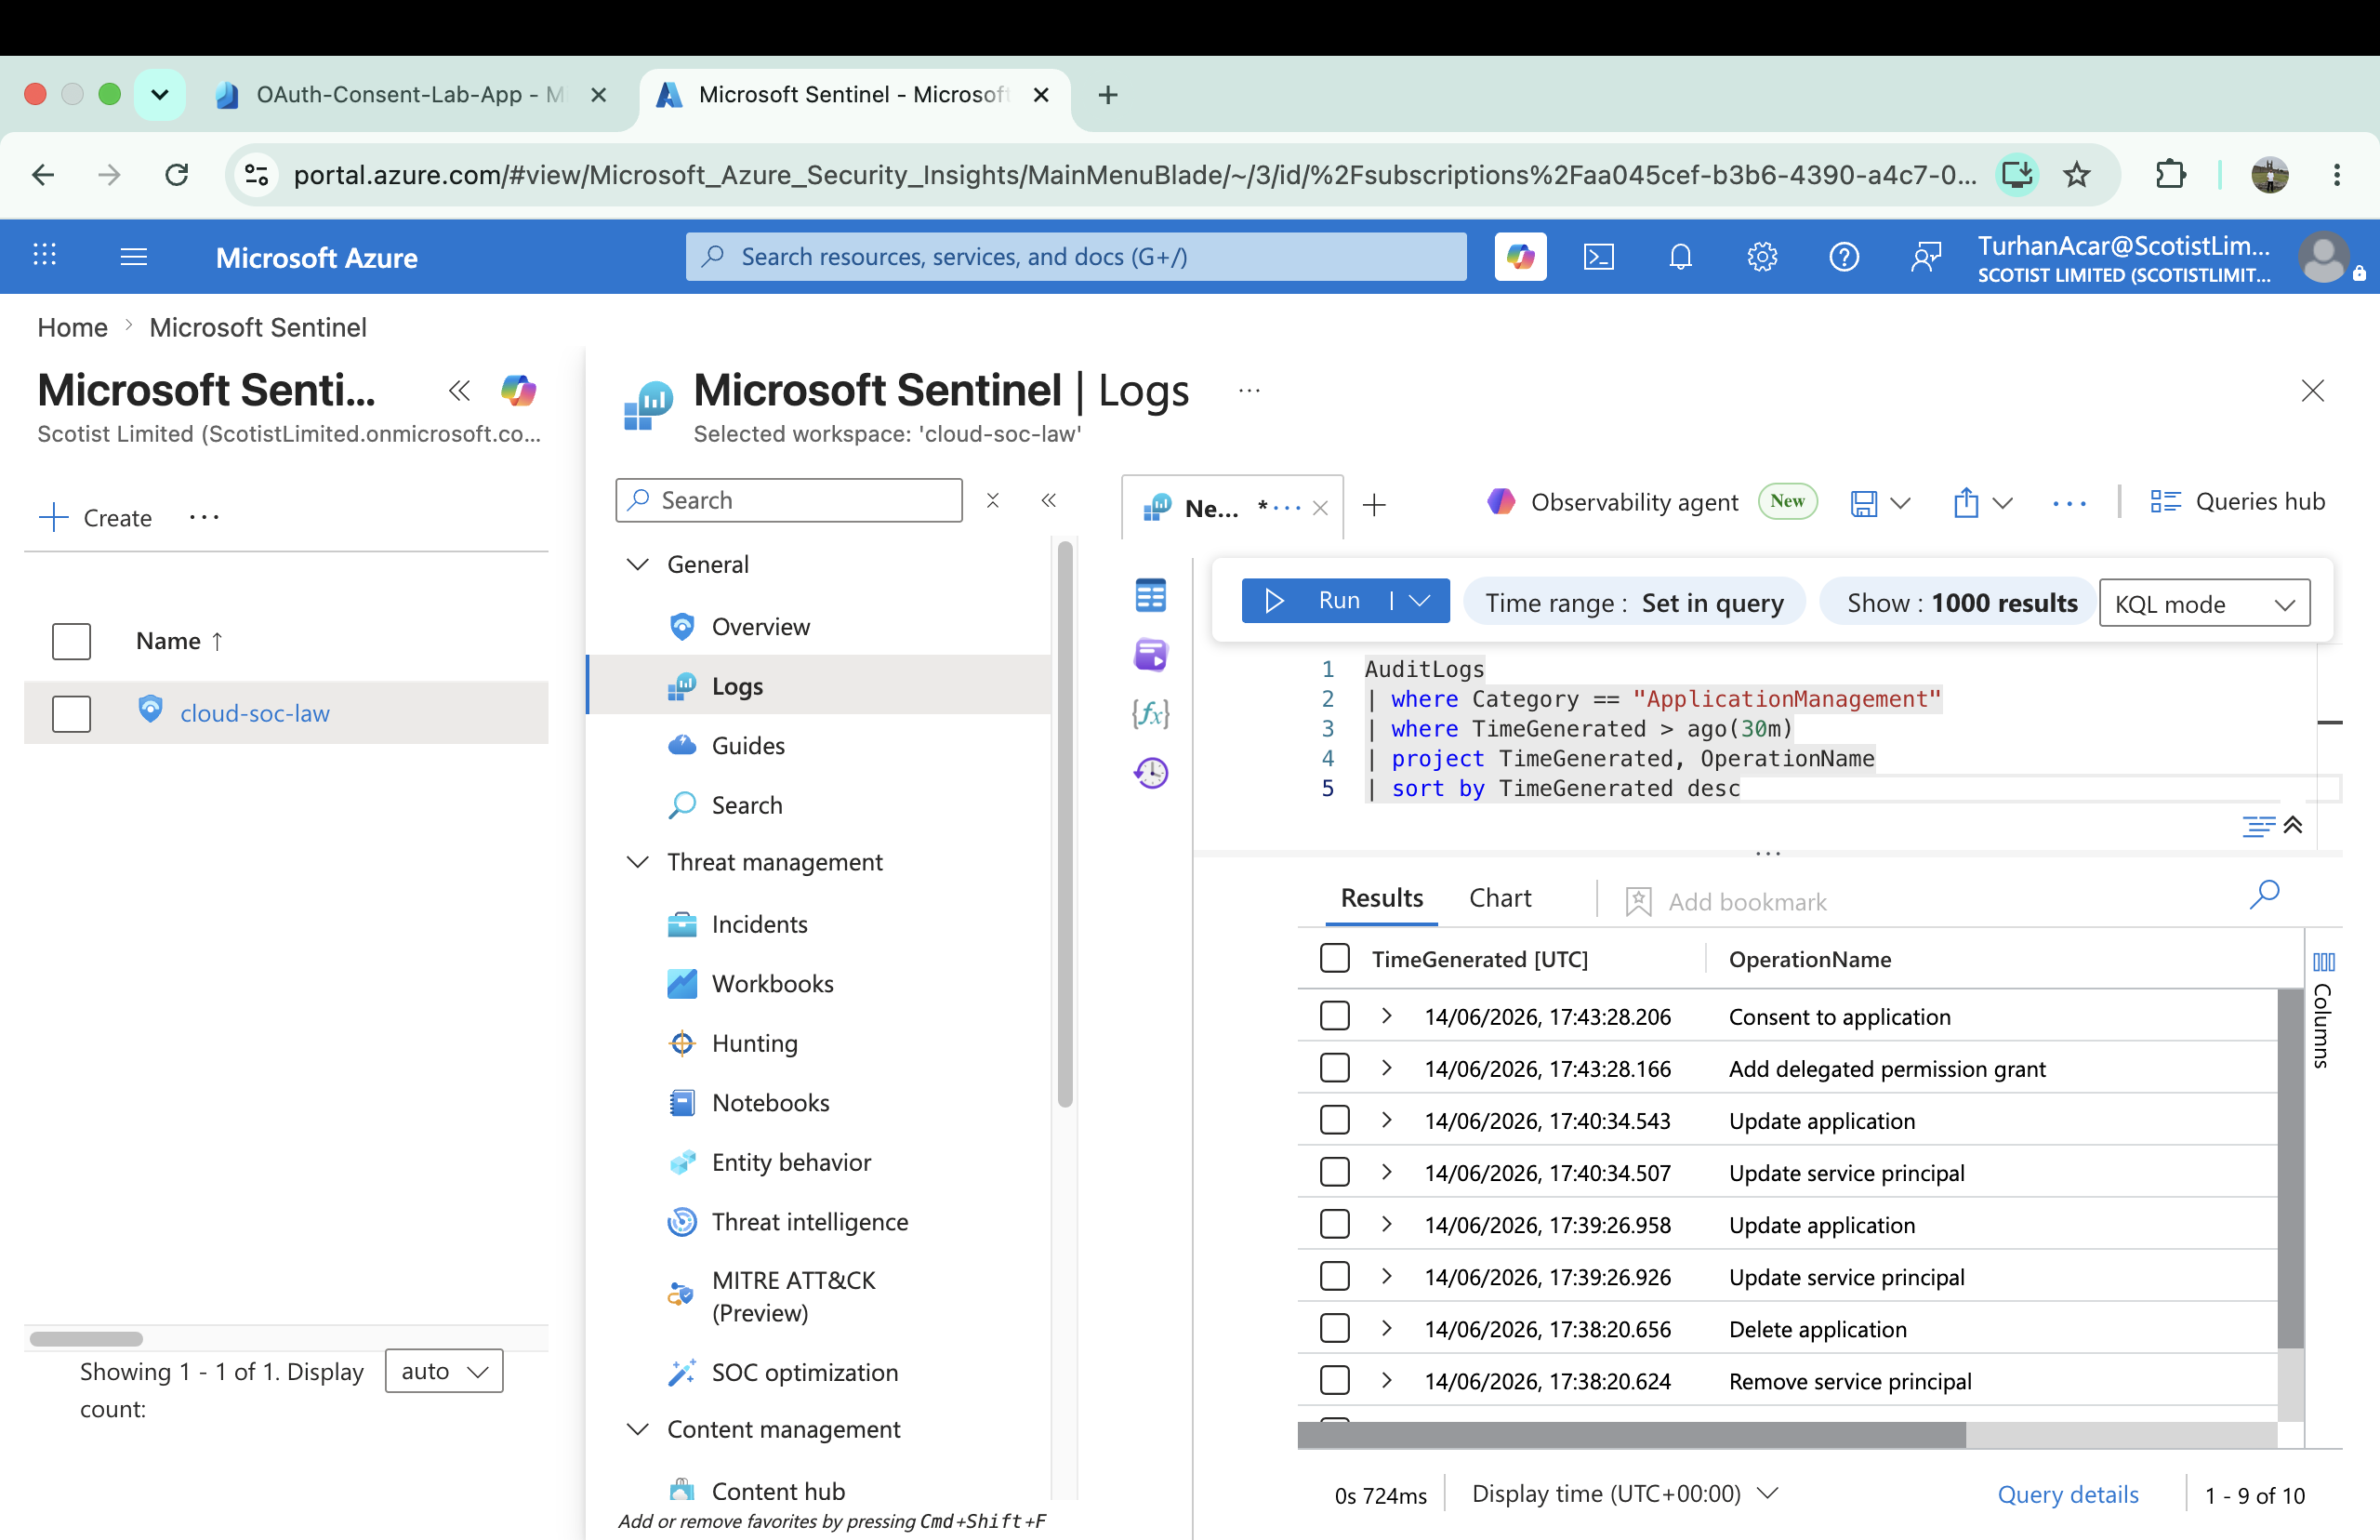Bookmark this page with the star icon
This screenshot has width=2380, height=1540.
(2077, 175)
